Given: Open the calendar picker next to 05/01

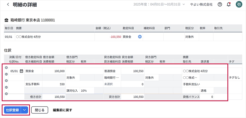Looking at the screenshot, I should 21,71.
